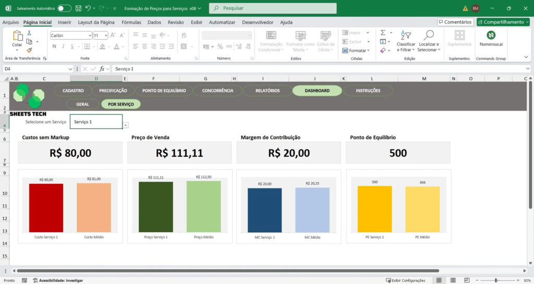The width and height of the screenshot is (534, 284).
Task: Click the AutoSum sigma icon
Action: pyautogui.click(x=383, y=32)
